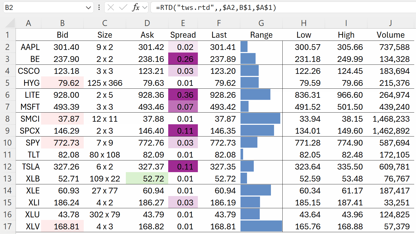The width and height of the screenshot is (416, 234).
Task: Click the "Low" heading cell
Action: (x=304, y=35)
